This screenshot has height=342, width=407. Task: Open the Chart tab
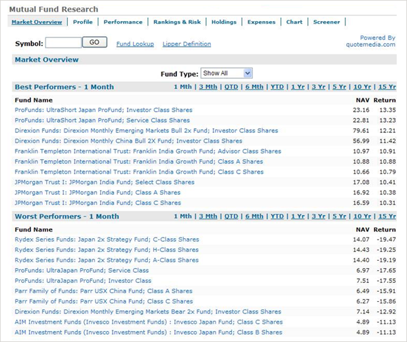pos(294,22)
